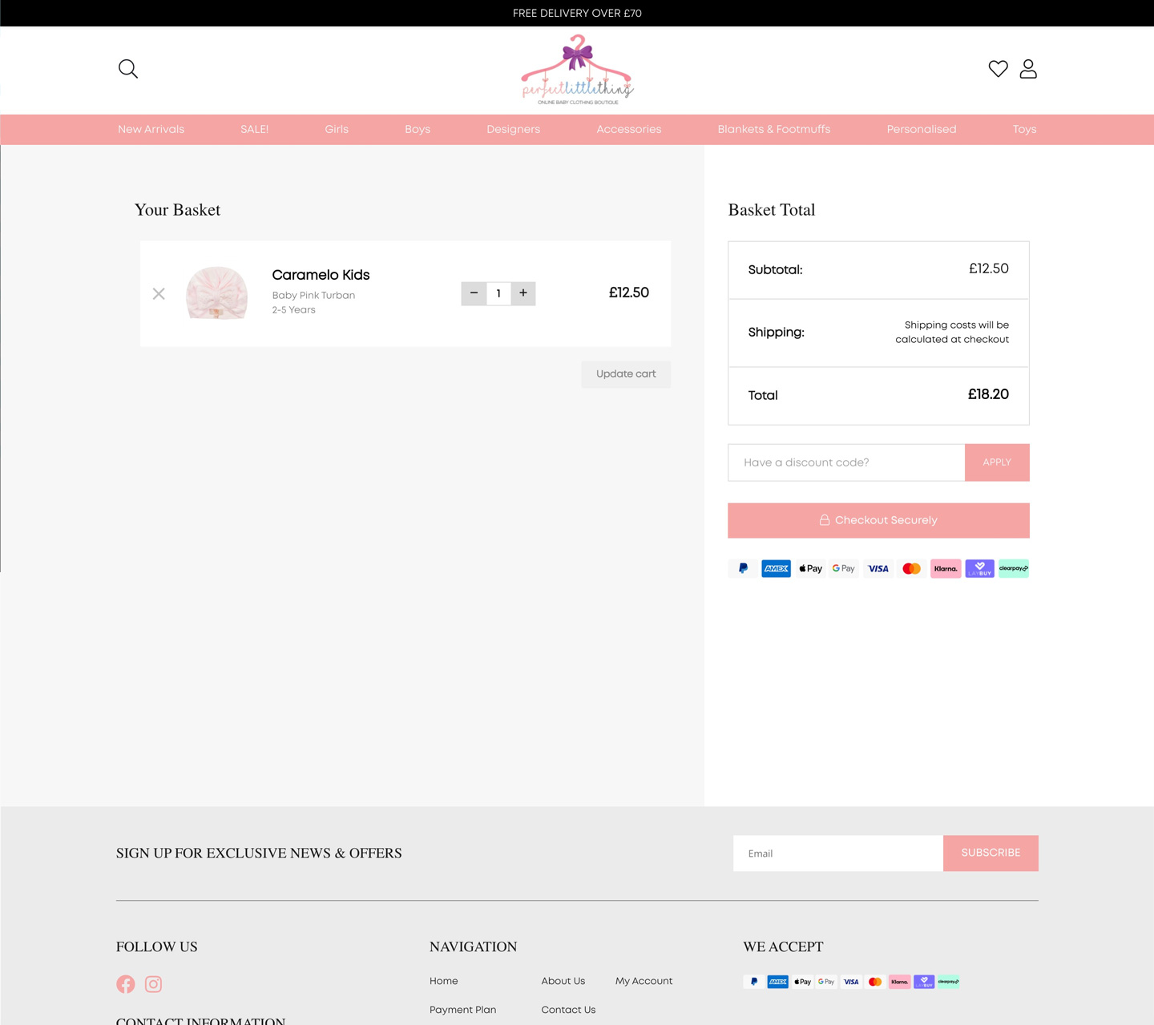This screenshot has width=1154, height=1025.
Task: Focus the discount code input field
Action: pyautogui.click(x=845, y=462)
